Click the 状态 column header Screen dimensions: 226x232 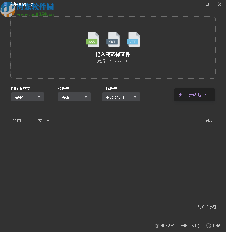[x=17, y=120]
